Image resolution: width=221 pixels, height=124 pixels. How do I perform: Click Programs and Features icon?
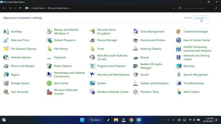92,66
